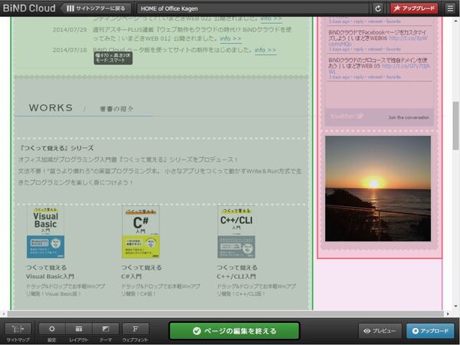Image resolution: width=460 pixels, height=345 pixels.
Task: Click the tweet about プロコースで独自ドメイン
Action: (379, 67)
